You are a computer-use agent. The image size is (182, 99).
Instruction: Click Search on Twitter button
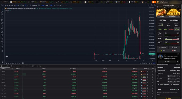163,85
